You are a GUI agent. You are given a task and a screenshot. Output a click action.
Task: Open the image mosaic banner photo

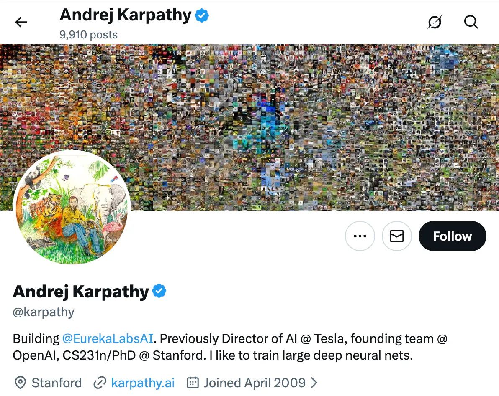point(249,127)
